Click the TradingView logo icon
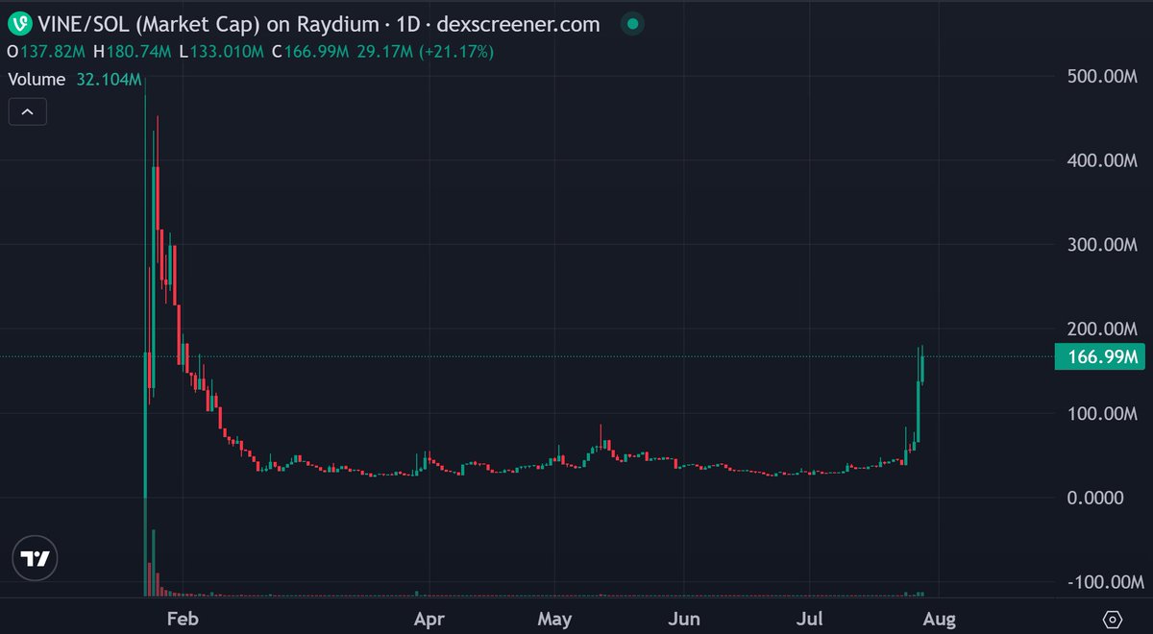The image size is (1153, 634). click(37, 557)
